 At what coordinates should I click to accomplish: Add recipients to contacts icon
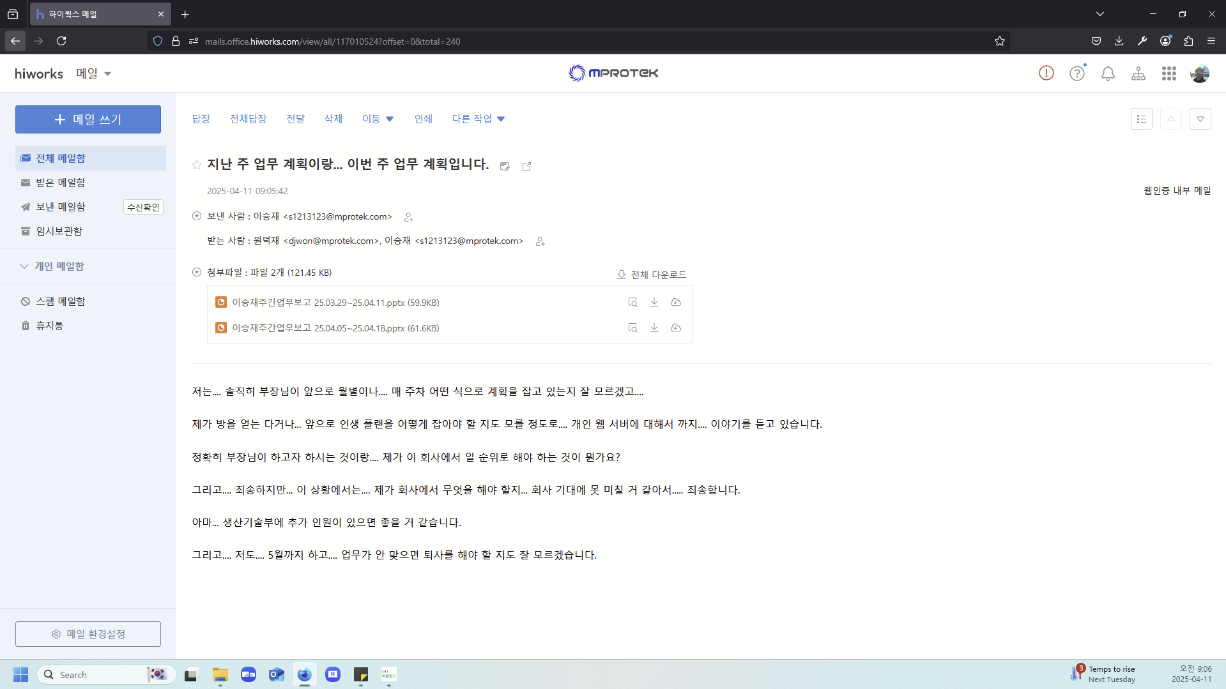(540, 241)
